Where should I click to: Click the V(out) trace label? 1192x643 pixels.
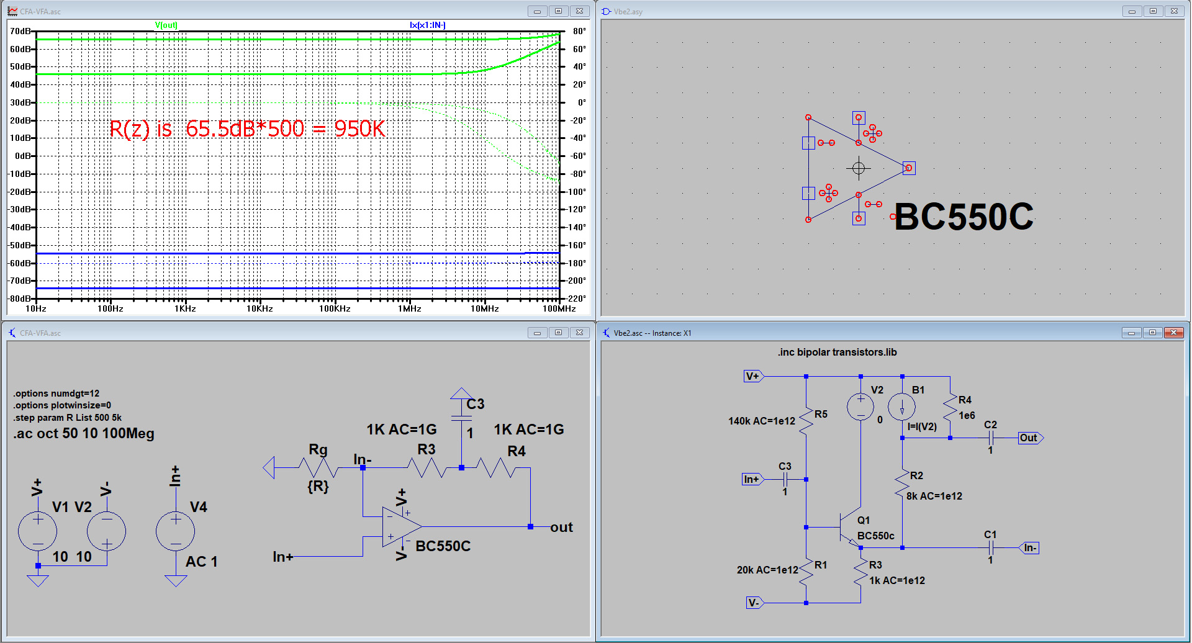166,25
